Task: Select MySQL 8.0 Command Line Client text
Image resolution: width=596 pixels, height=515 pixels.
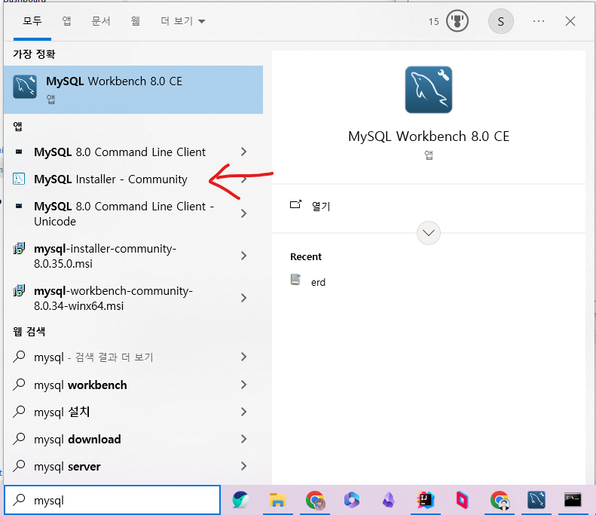Action: (120, 152)
